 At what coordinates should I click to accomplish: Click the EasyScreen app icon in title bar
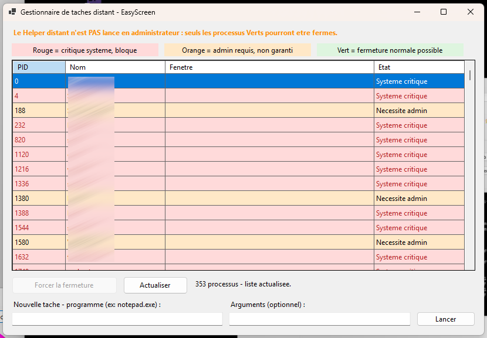tap(12, 12)
